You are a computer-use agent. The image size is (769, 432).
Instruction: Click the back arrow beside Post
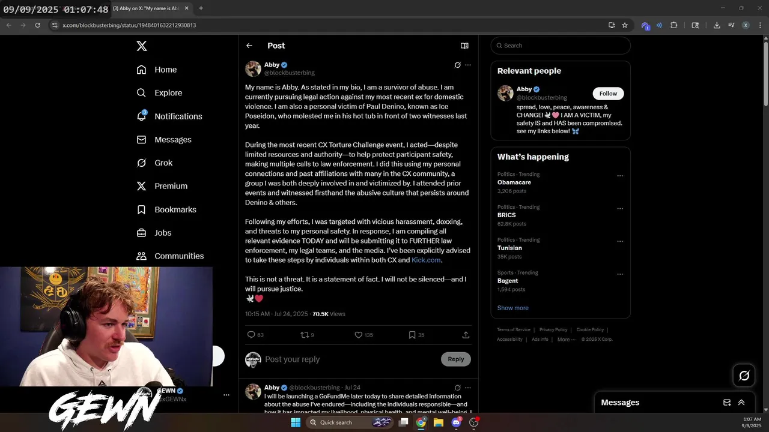point(249,46)
